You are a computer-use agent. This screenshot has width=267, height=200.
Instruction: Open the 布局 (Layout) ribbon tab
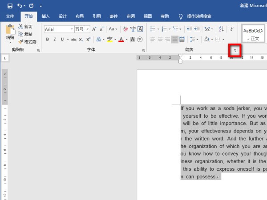tap(79, 16)
